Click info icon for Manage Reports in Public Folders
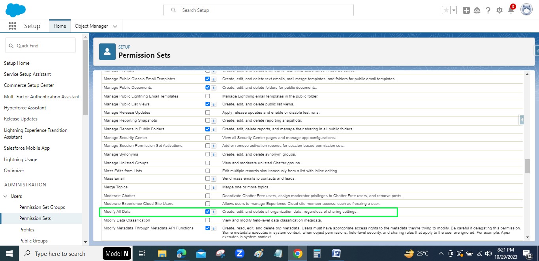This screenshot has width=539, height=261. click(x=214, y=130)
